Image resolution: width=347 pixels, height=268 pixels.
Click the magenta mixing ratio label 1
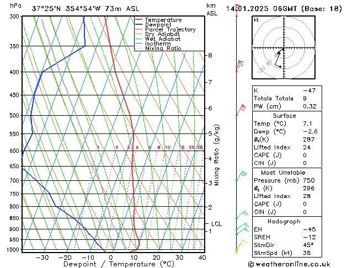point(98,147)
